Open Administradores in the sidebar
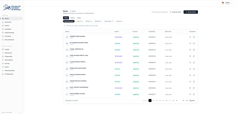The image size is (236, 114). point(12,71)
